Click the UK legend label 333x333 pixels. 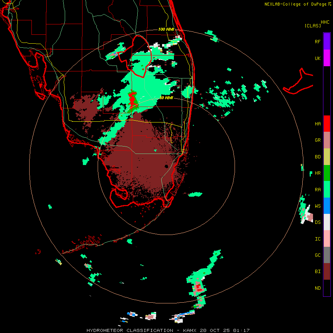[x=317, y=58]
